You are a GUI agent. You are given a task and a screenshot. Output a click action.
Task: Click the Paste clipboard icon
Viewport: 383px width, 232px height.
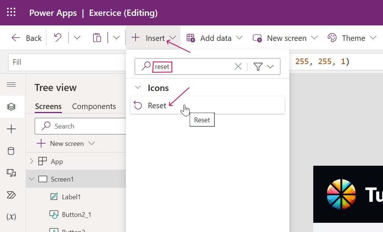(97, 38)
